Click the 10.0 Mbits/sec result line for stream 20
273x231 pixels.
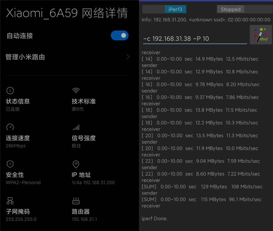pos(200,148)
